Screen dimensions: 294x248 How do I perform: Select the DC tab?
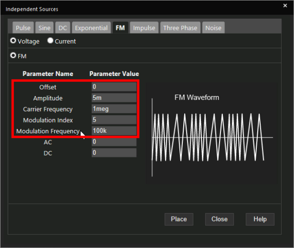[63, 28]
